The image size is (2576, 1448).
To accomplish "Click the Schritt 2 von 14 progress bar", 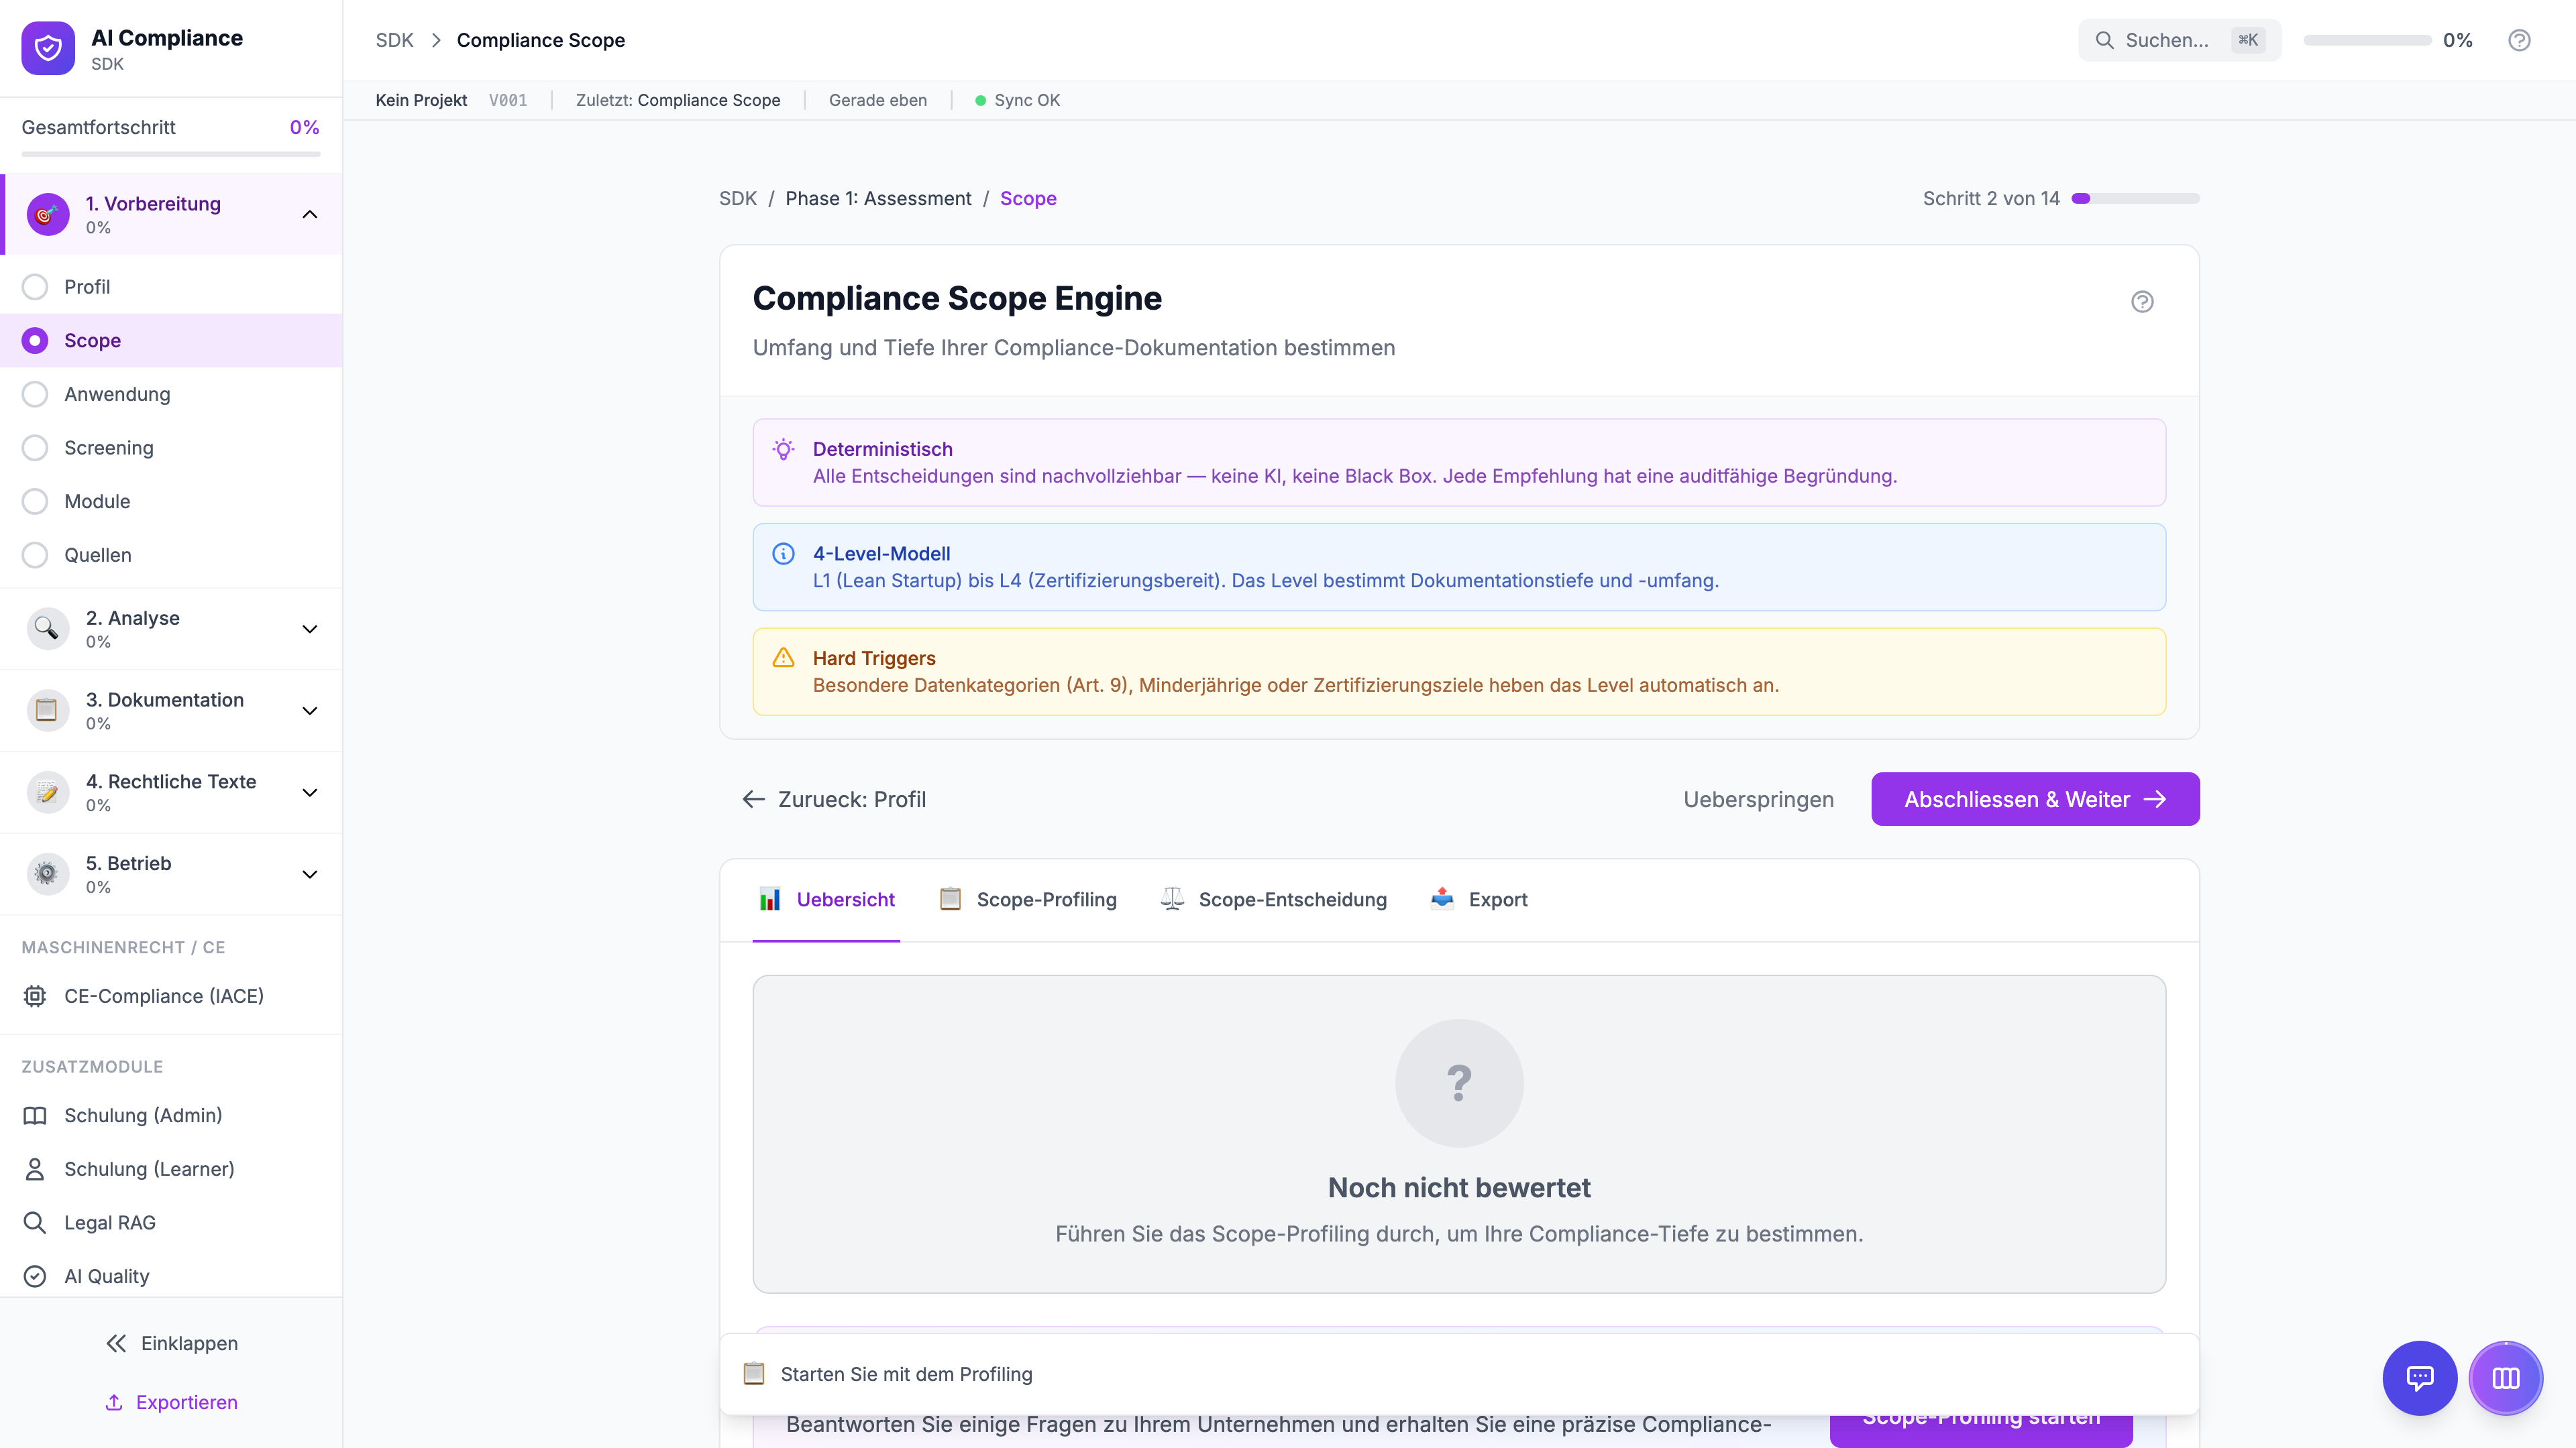I will [2135, 199].
